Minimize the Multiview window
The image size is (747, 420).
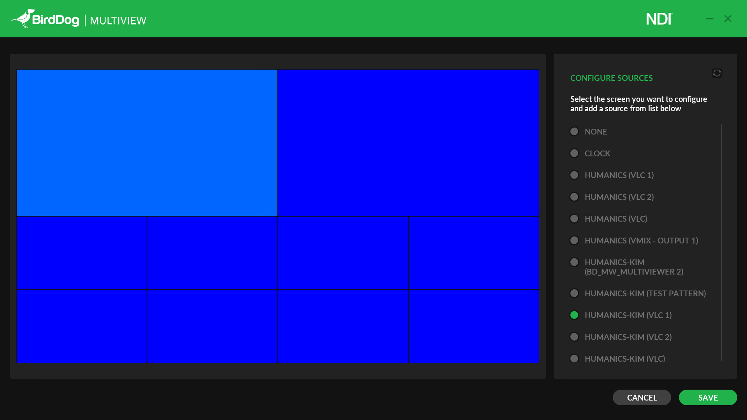(710, 19)
